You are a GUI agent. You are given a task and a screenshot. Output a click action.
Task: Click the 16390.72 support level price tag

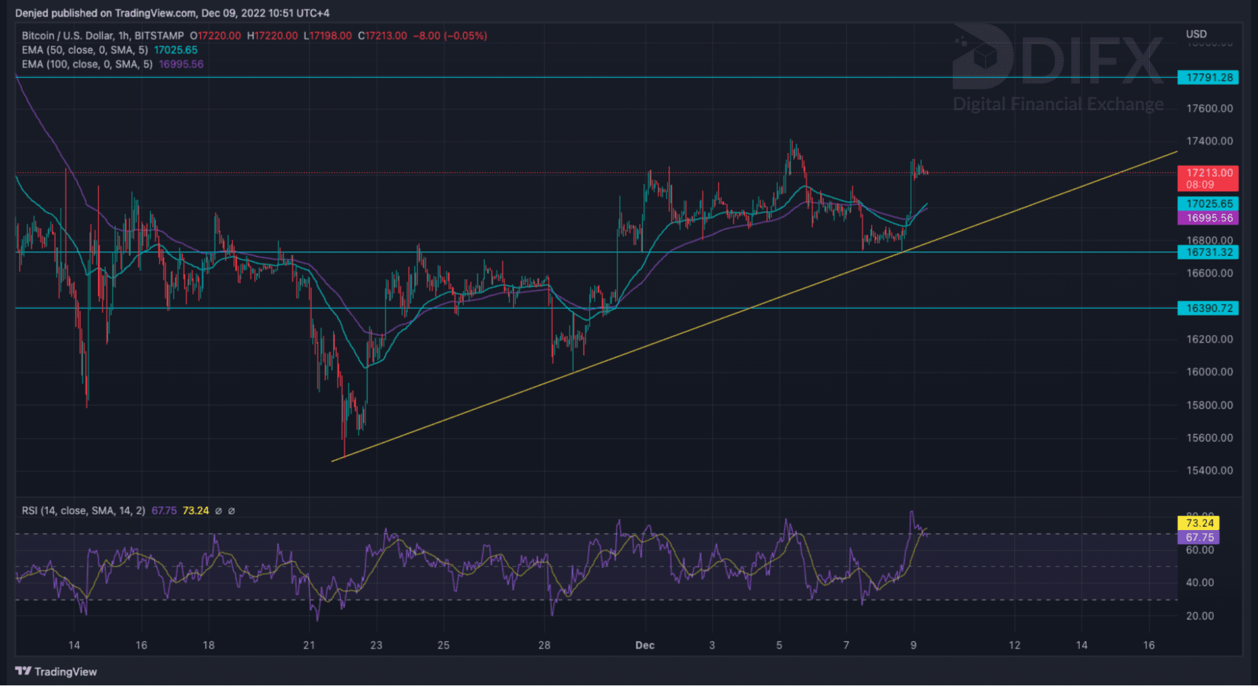(x=1208, y=308)
